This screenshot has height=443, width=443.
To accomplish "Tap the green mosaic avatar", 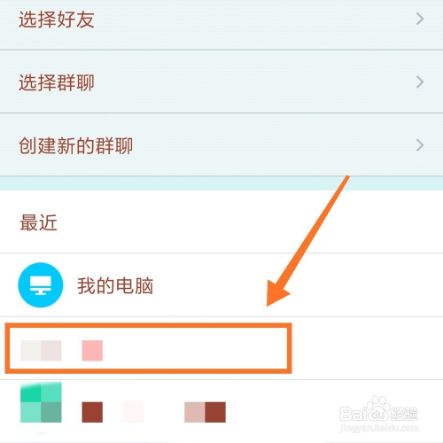I will (41, 402).
